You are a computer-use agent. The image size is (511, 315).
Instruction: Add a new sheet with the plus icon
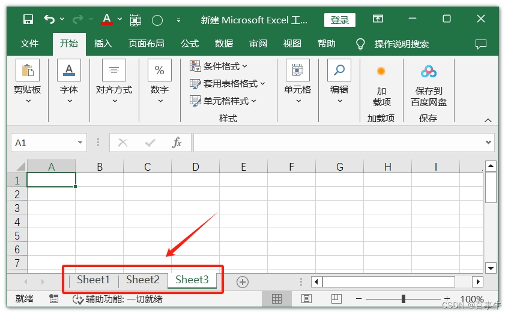243,282
